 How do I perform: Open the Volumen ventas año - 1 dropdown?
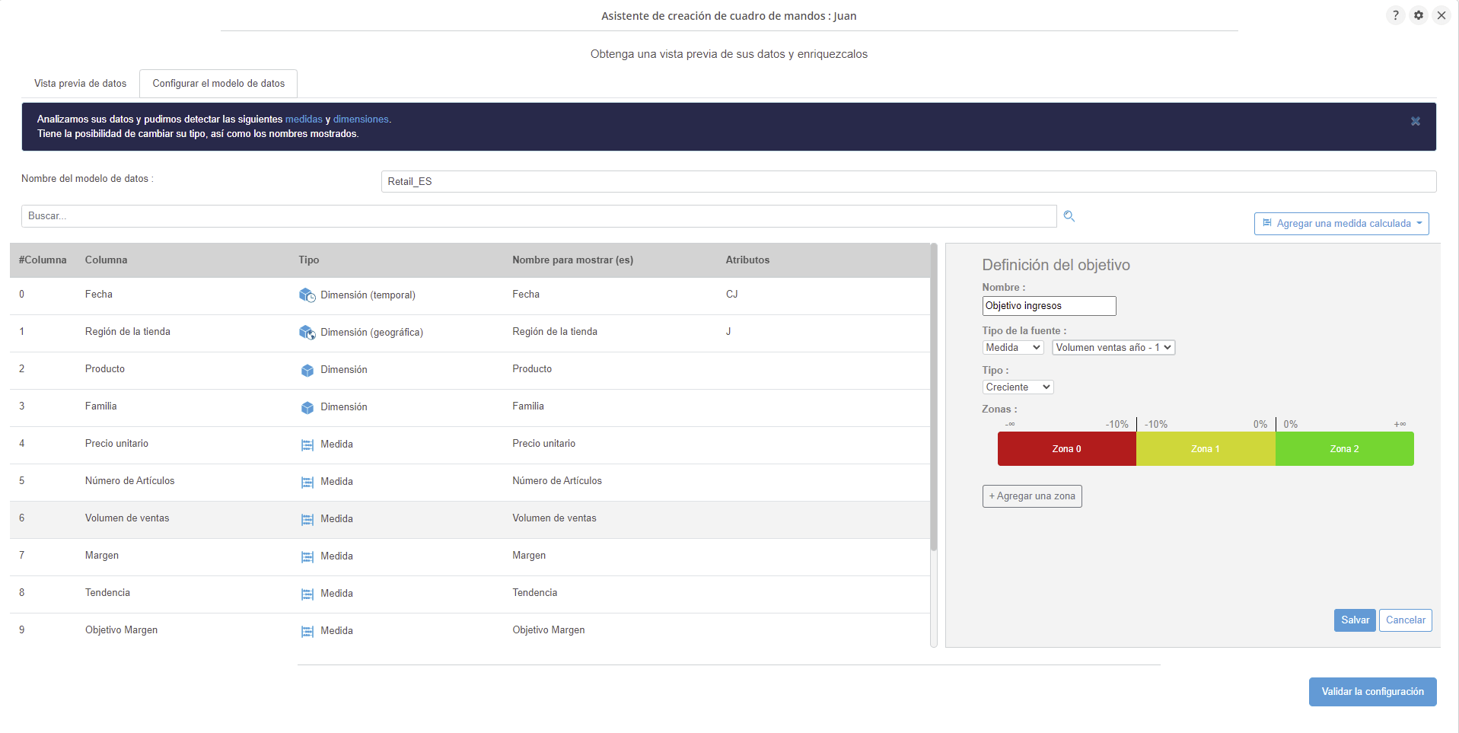coord(1113,348)
